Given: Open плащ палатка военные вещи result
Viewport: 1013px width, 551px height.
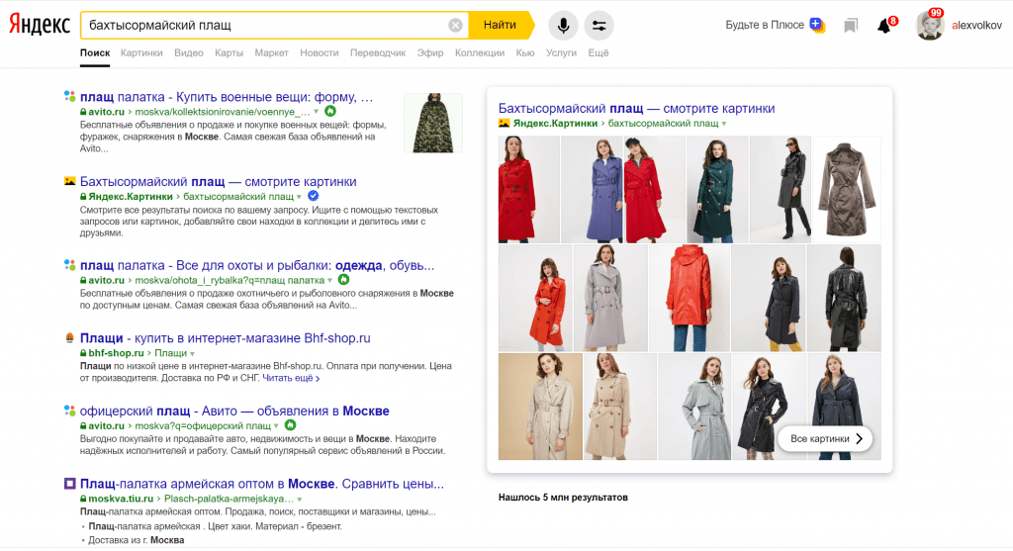Looking at the screenshot, I should coord(227,97).
